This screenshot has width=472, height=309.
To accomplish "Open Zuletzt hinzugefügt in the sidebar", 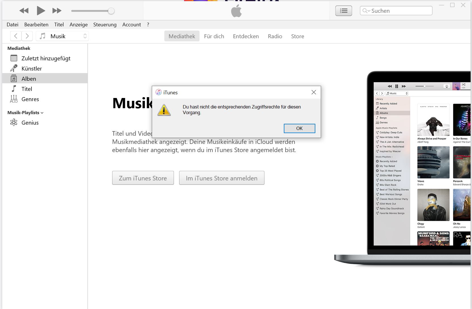I will point(46,58).
